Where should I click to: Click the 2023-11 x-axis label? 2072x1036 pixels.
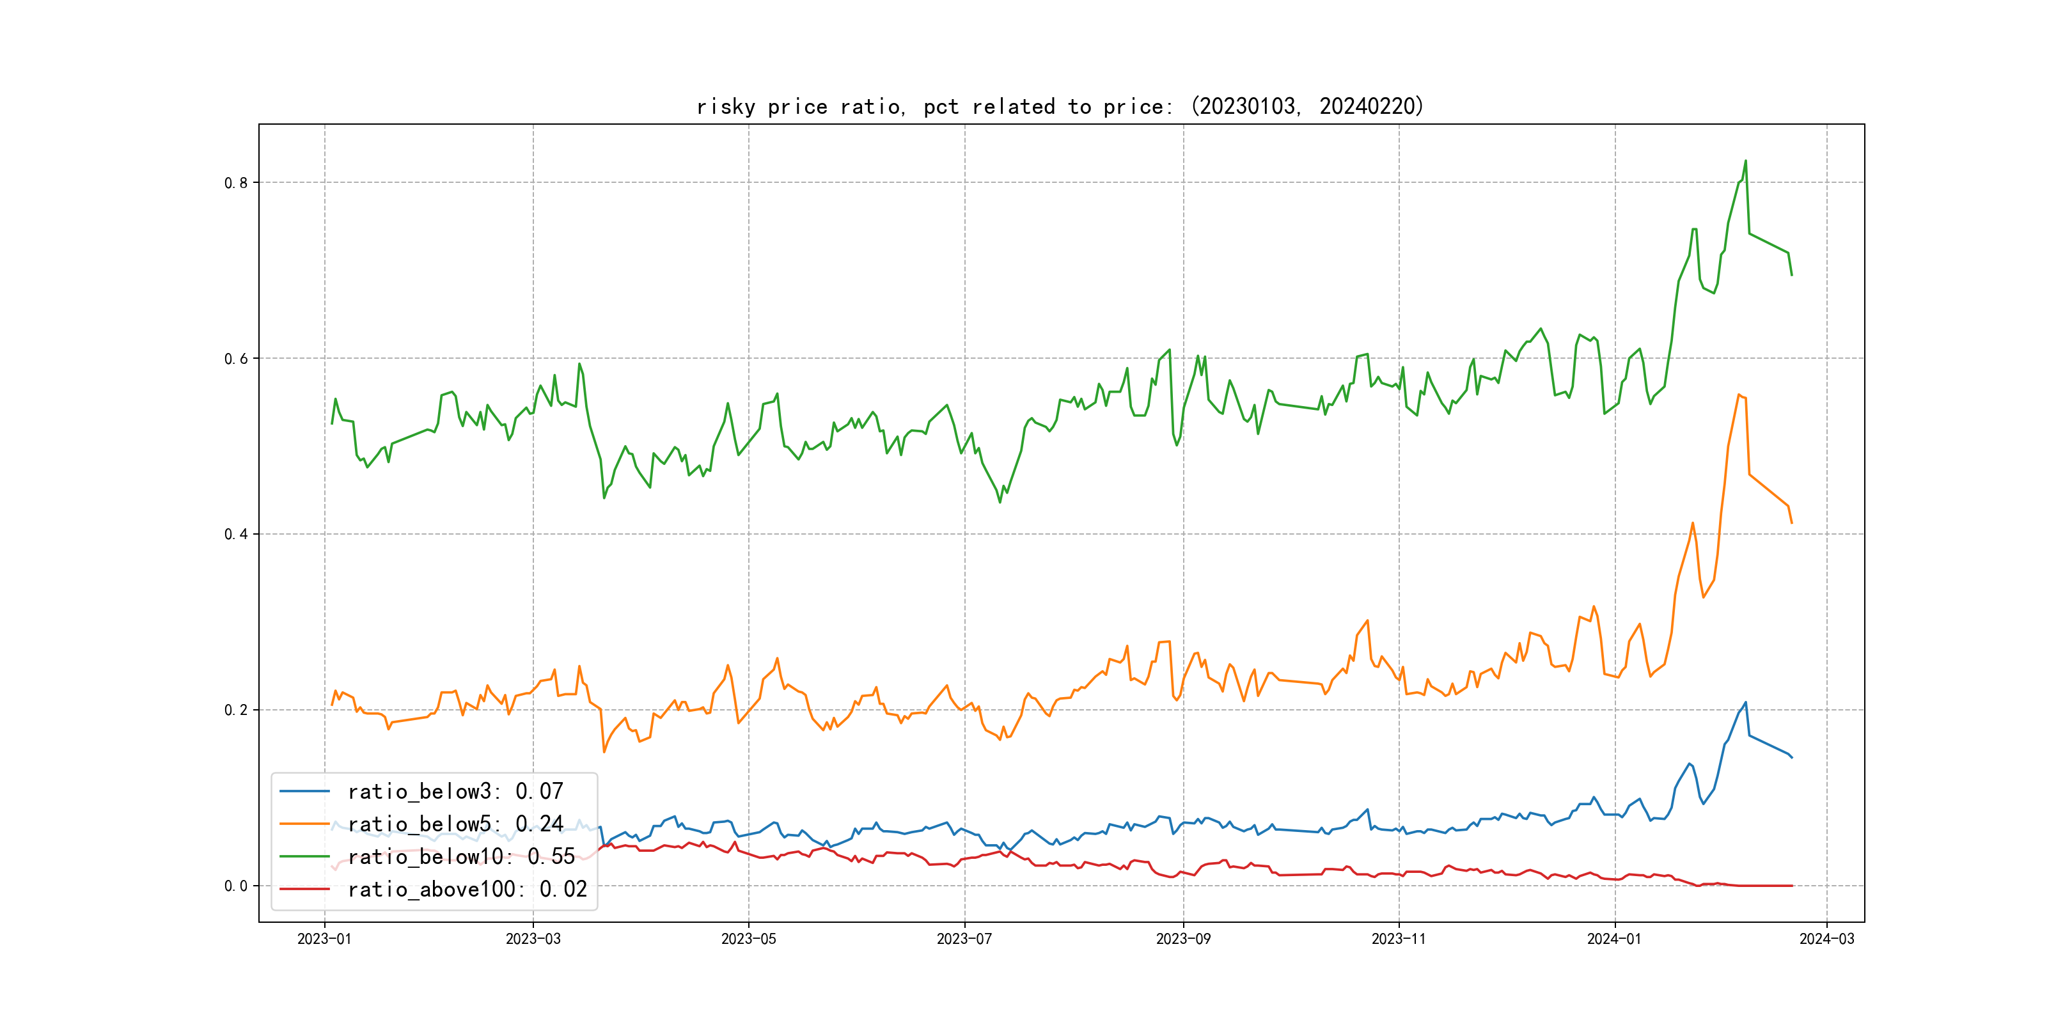tap(1398, 939)
